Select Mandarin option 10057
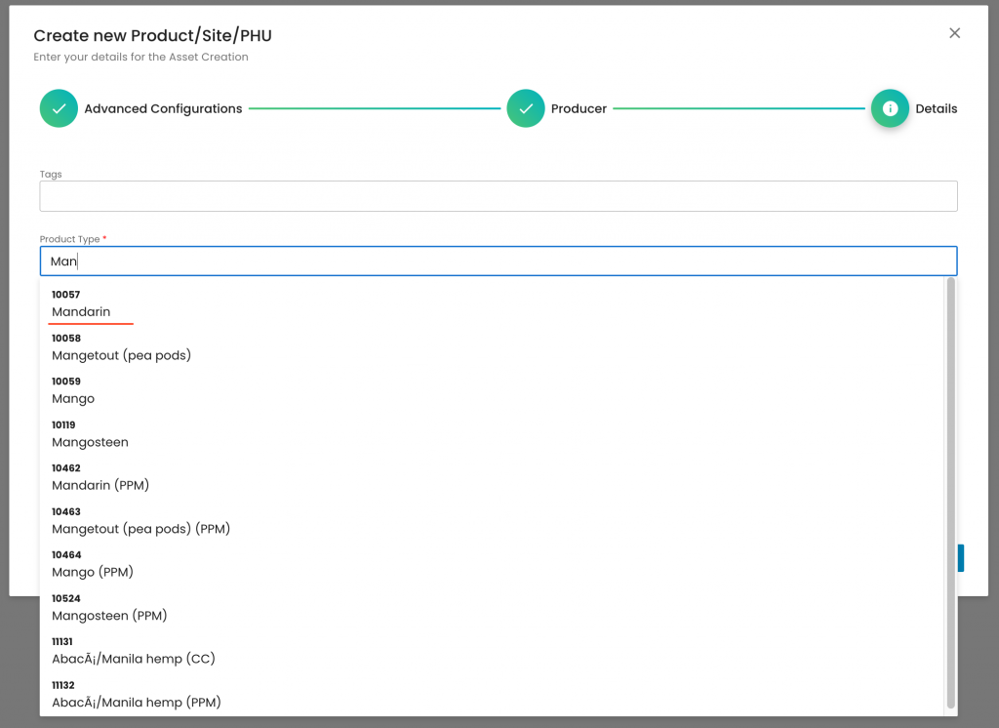This screenshot has width=999, height=728. (x=82, y=312)
